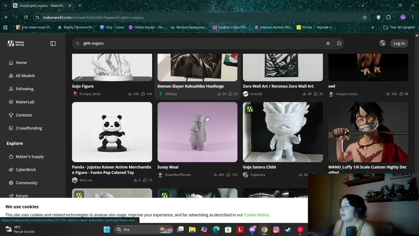Open the Cookie Notice link
Viewport: 419px width, 236px height.
(x=256, y=215)
